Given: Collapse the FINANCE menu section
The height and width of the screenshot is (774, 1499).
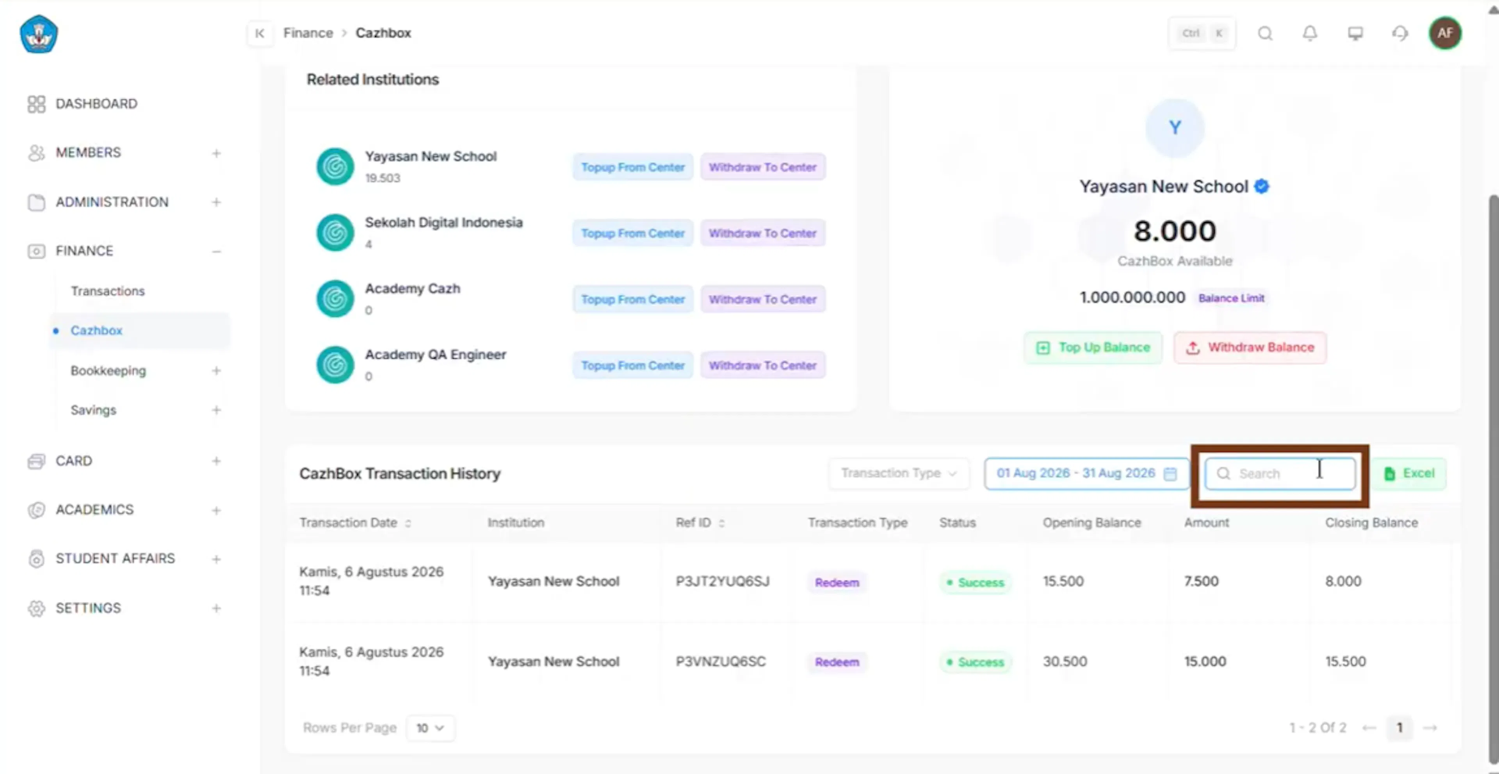Looking at the screenshot, I should pos(217,251).
